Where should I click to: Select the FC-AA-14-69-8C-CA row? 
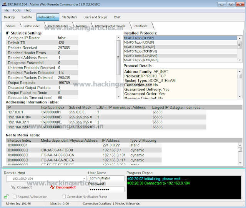tap(84, 155)
